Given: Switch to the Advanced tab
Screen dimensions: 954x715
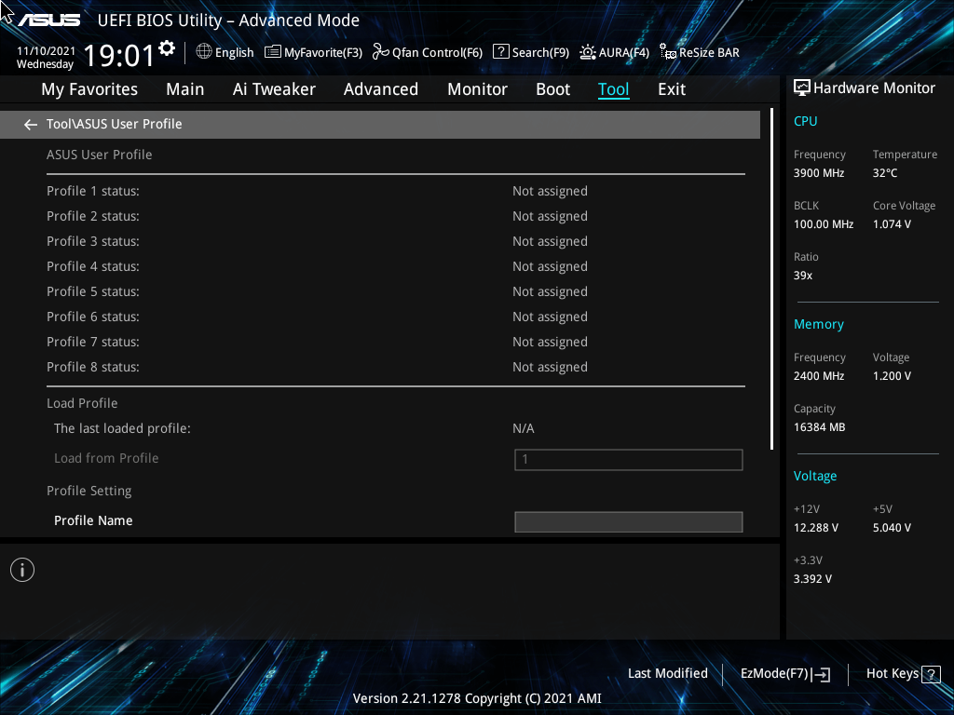Looking at the screenshot, I should click(x=381, y=89).
